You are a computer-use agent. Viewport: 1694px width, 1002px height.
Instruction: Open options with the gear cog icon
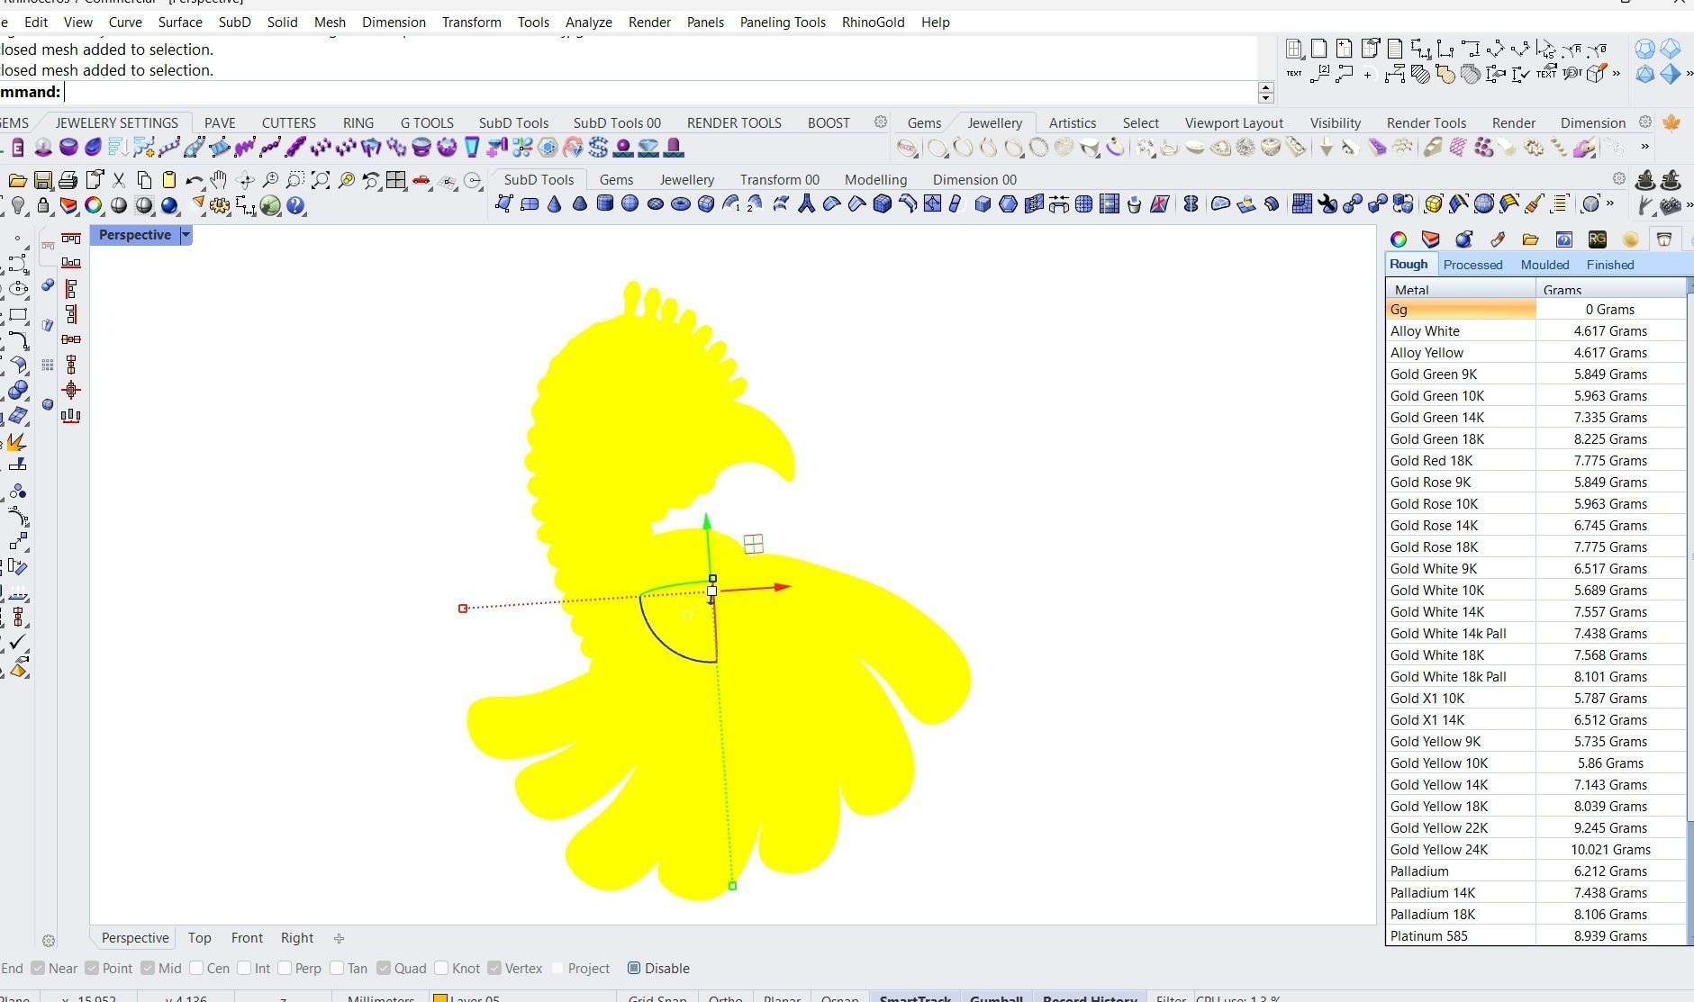[x=219, y=206]
